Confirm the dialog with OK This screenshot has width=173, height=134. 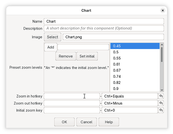[x=64, y=122]
